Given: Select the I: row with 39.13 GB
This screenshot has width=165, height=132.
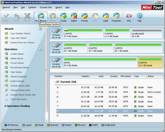Looking at the screenshot, I should click(x=110, y=102).
